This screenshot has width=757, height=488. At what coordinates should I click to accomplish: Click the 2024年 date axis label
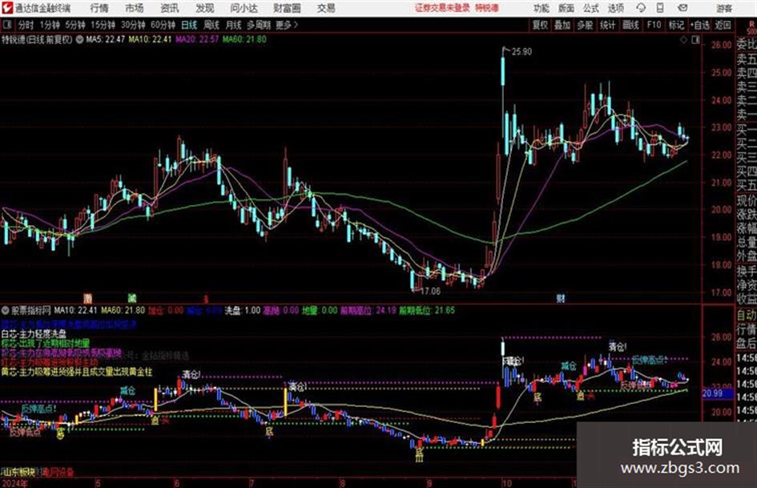tap(15, 483)
